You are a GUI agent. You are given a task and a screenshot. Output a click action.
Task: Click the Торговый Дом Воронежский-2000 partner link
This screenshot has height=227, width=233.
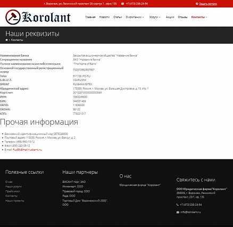[x=85, y=202]
